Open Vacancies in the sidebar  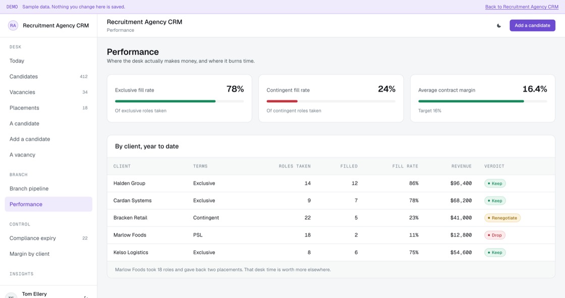tap(48, 92)
